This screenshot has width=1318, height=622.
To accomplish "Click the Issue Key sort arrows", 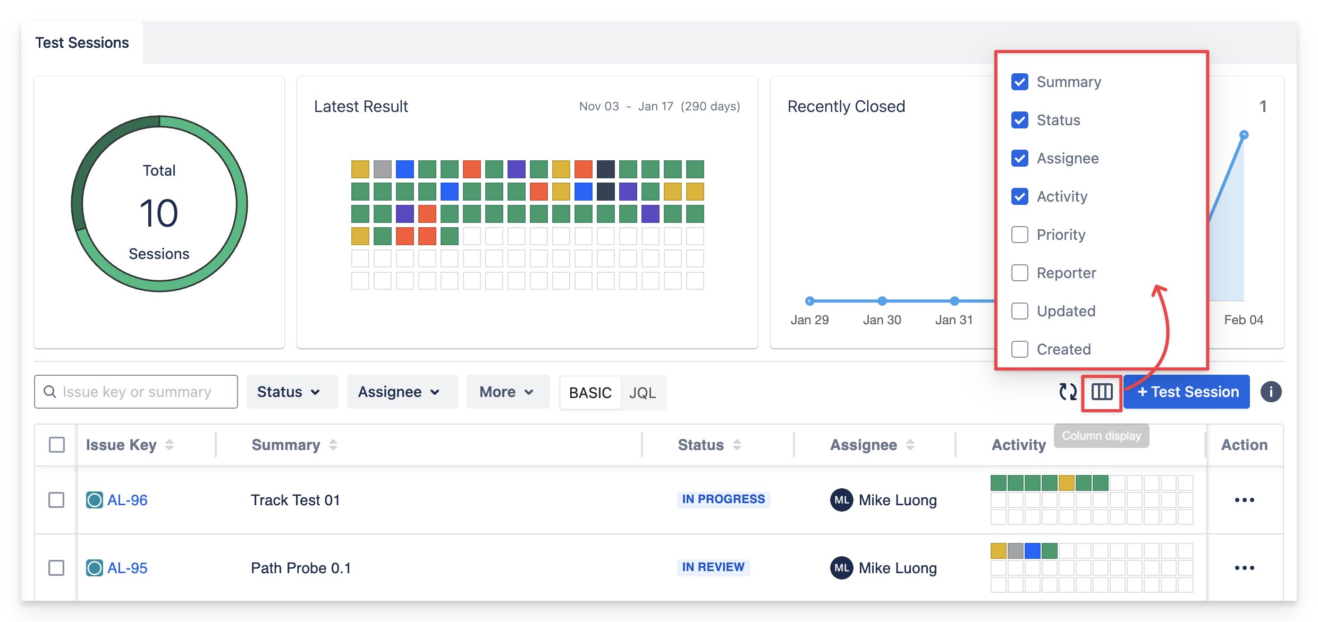I will [170, 445].
